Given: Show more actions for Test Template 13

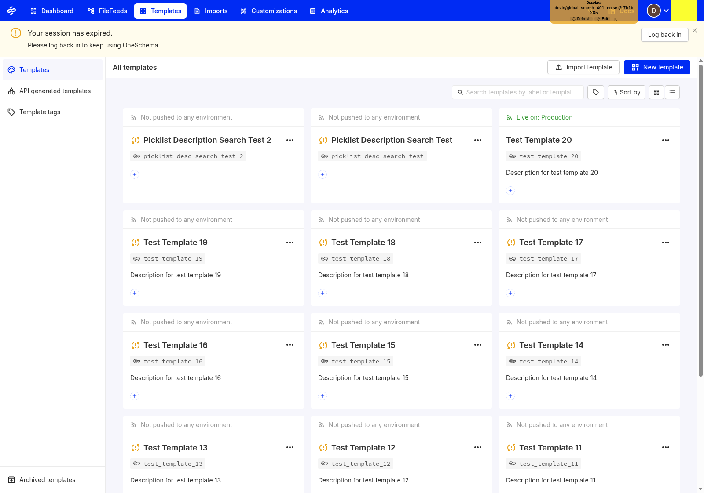Looking at the screenshot, I should tap(290, 447).
